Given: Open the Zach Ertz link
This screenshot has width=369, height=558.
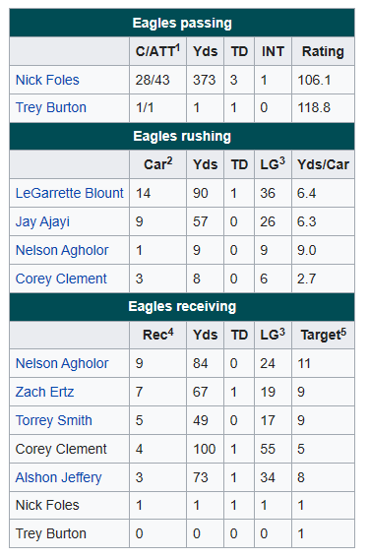Looking at the screenshot, I should click(44, 392).
